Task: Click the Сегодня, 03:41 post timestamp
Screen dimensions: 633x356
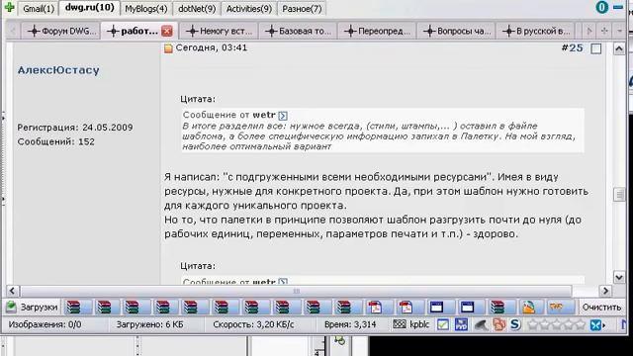Action: (211, 47)
